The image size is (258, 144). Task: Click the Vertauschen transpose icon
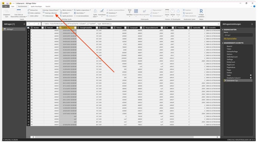pyautogui.click(x=28, y=10)
